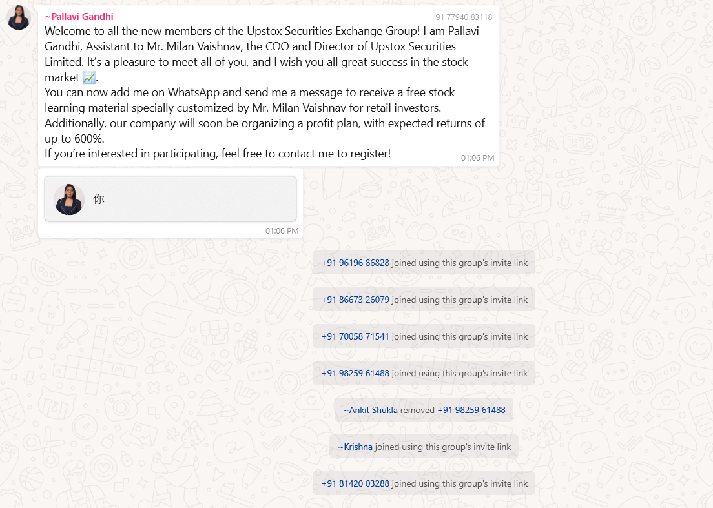713x508 pixels.
Task: Open member +91 86673 26079
Action: [x=355, y=300]
